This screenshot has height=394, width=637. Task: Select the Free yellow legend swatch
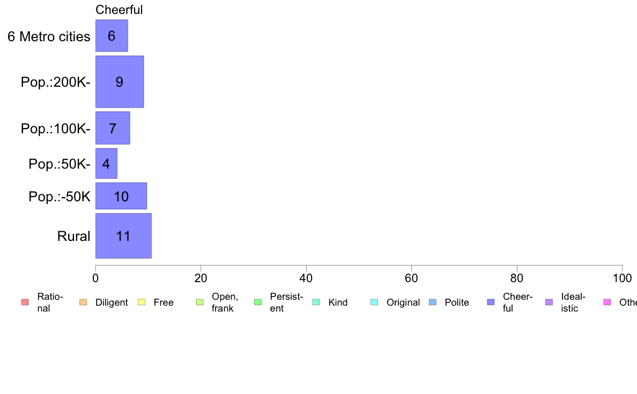coord(142,302)
